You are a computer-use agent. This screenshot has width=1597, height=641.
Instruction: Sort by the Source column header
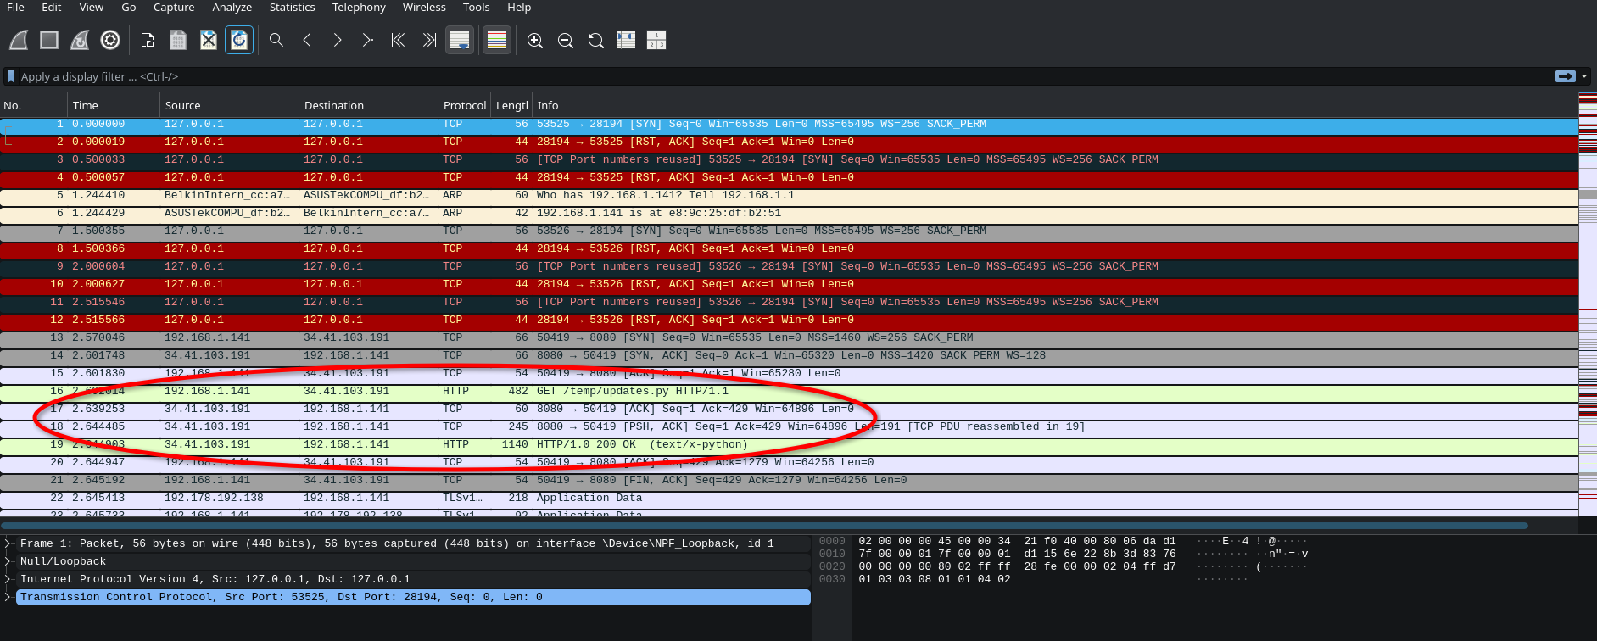[229, 105]
